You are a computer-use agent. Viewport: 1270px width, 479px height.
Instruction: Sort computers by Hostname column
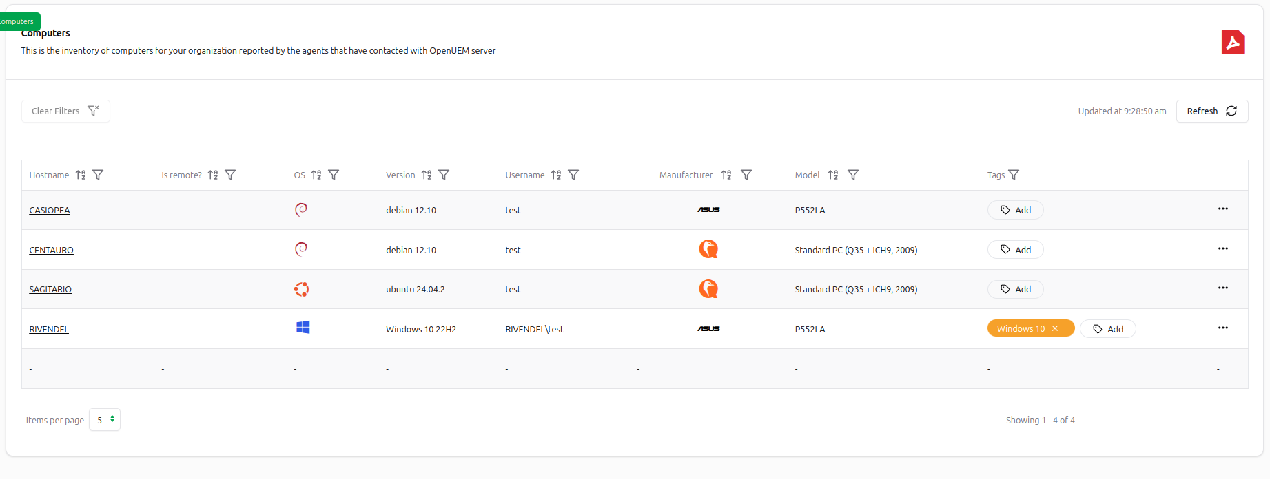(81, 175)
